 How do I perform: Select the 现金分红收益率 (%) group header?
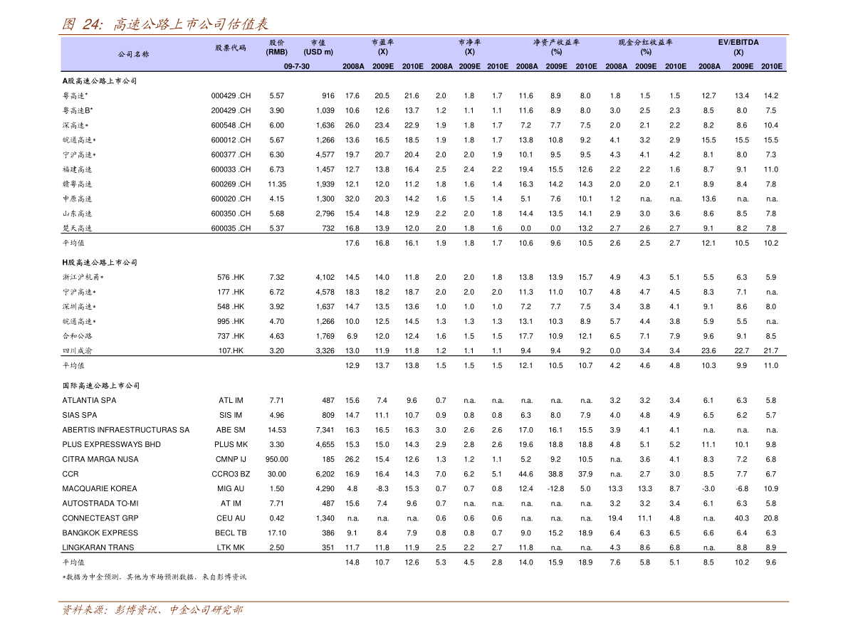click(x=646, y=47)
